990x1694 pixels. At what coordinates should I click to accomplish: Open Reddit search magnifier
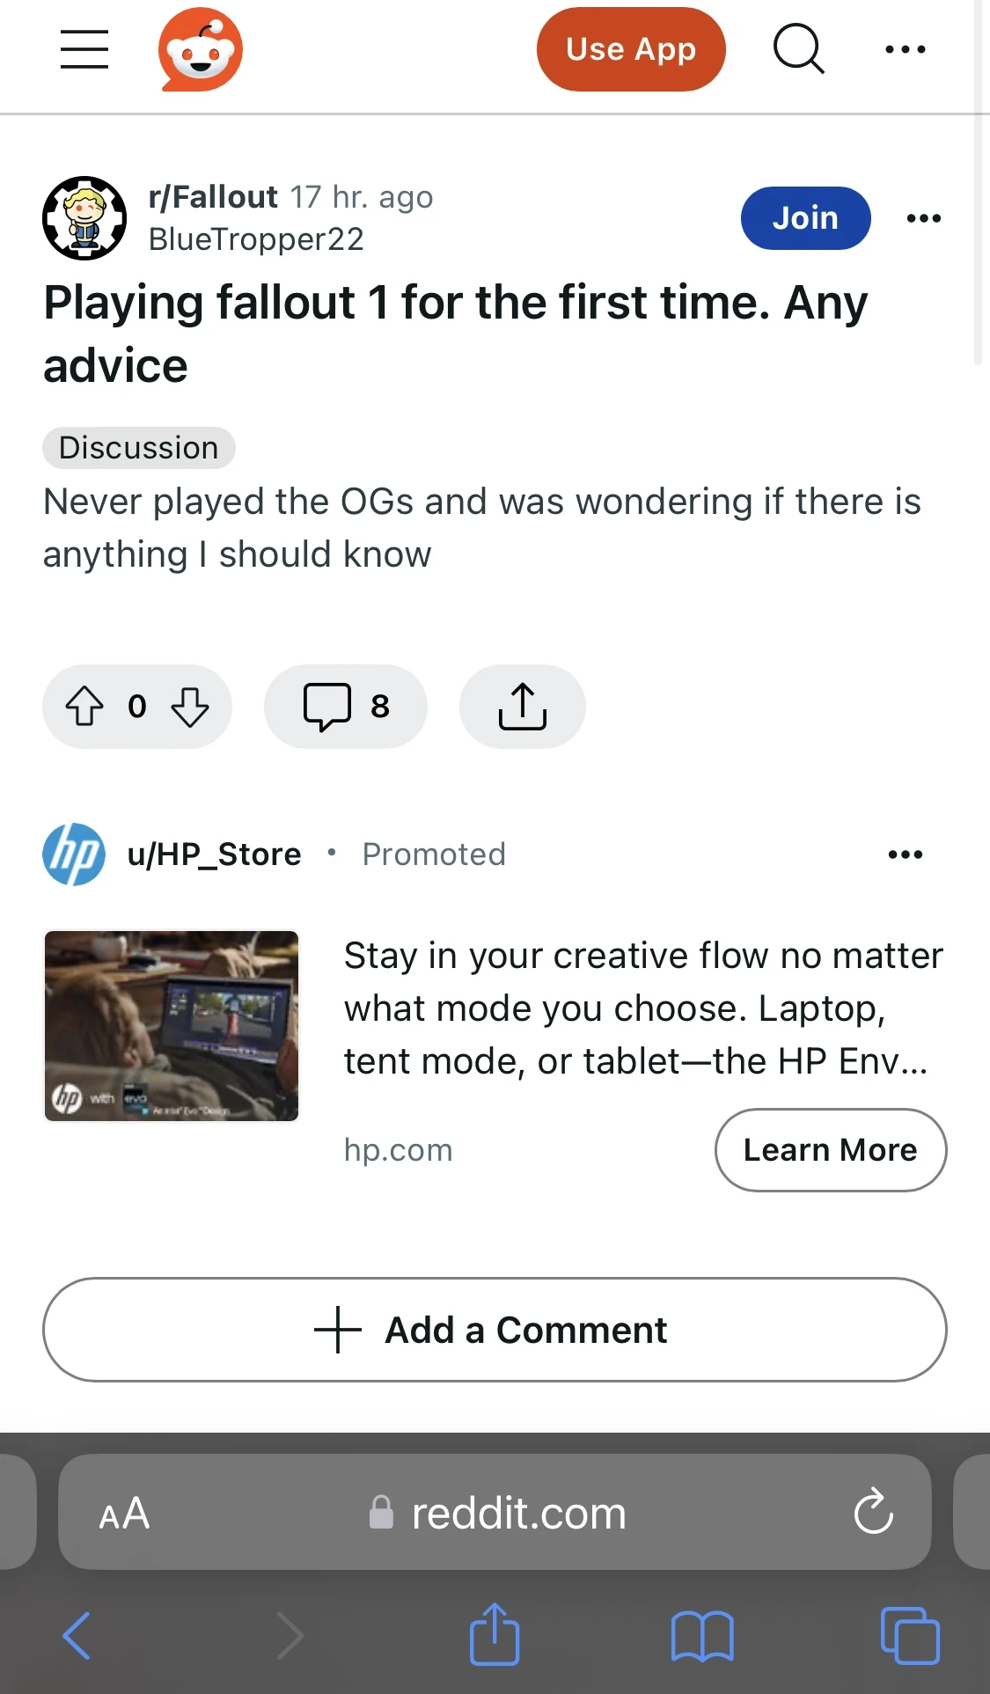pos(798,49)
